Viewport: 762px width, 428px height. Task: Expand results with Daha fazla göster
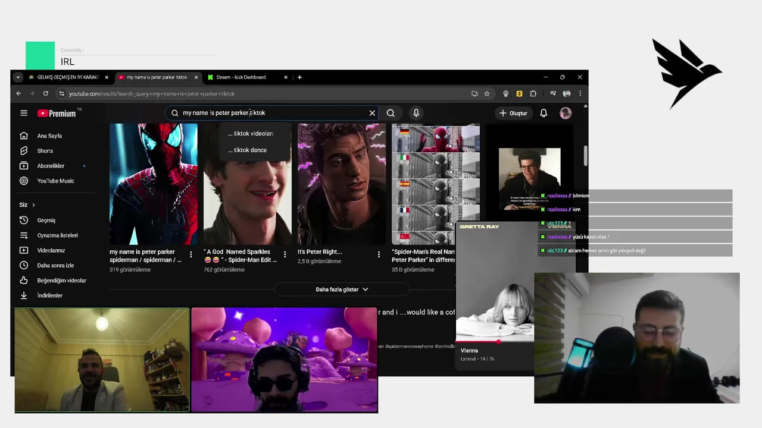coord(342,289)
